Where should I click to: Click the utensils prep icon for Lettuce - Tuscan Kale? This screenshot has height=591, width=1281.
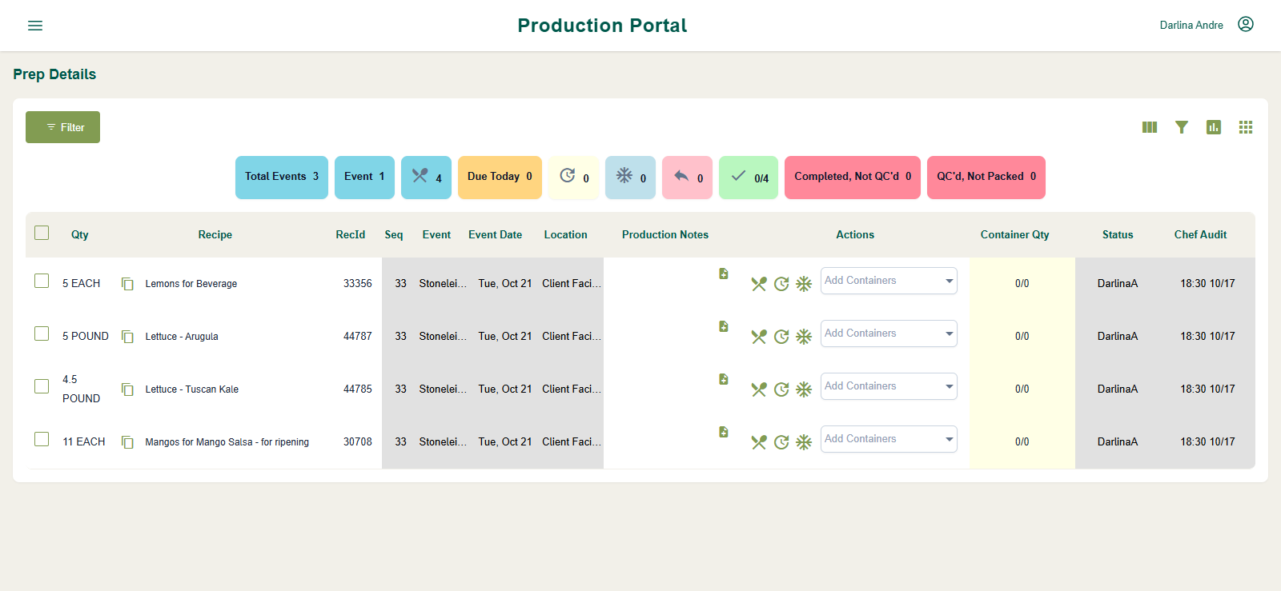[x=759, y=389]
